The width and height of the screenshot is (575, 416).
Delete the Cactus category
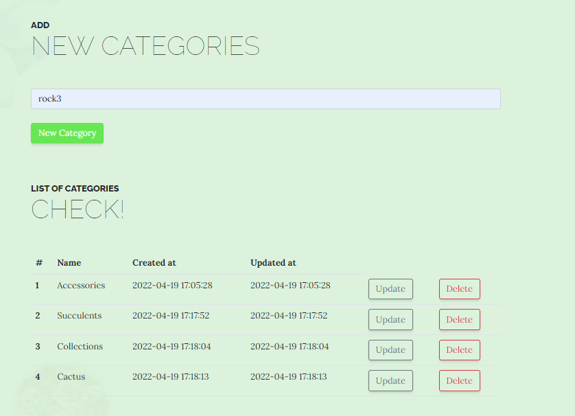[459, 380]
